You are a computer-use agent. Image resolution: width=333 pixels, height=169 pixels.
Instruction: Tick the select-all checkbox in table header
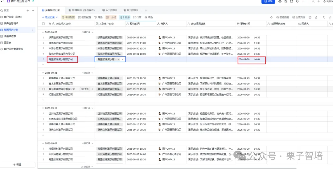[x=43, y=24]
